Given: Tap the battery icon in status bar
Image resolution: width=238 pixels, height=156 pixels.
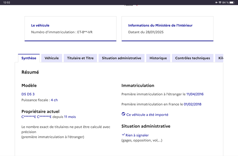Looking at the screenshot, I should (232, 2).
